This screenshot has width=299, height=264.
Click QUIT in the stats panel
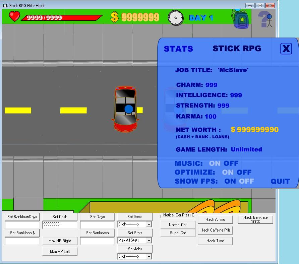tap(281, 181)
